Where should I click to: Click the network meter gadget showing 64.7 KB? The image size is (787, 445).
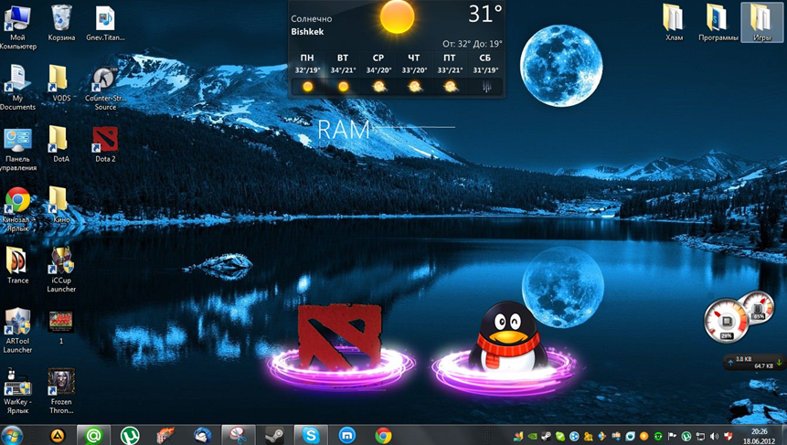753,362
